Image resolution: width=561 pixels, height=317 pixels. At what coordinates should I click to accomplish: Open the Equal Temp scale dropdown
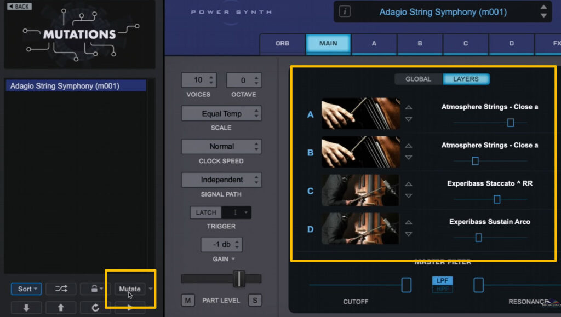(x=221, y=113)
